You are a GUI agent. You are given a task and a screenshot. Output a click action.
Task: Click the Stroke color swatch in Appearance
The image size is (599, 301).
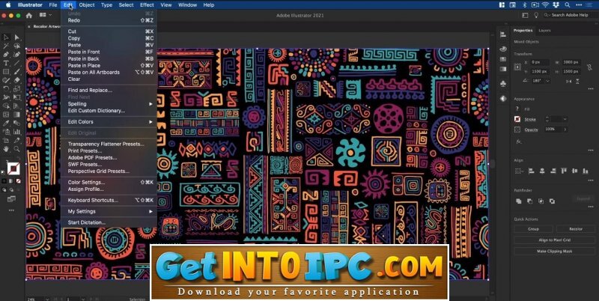click(x=517, y=119)
